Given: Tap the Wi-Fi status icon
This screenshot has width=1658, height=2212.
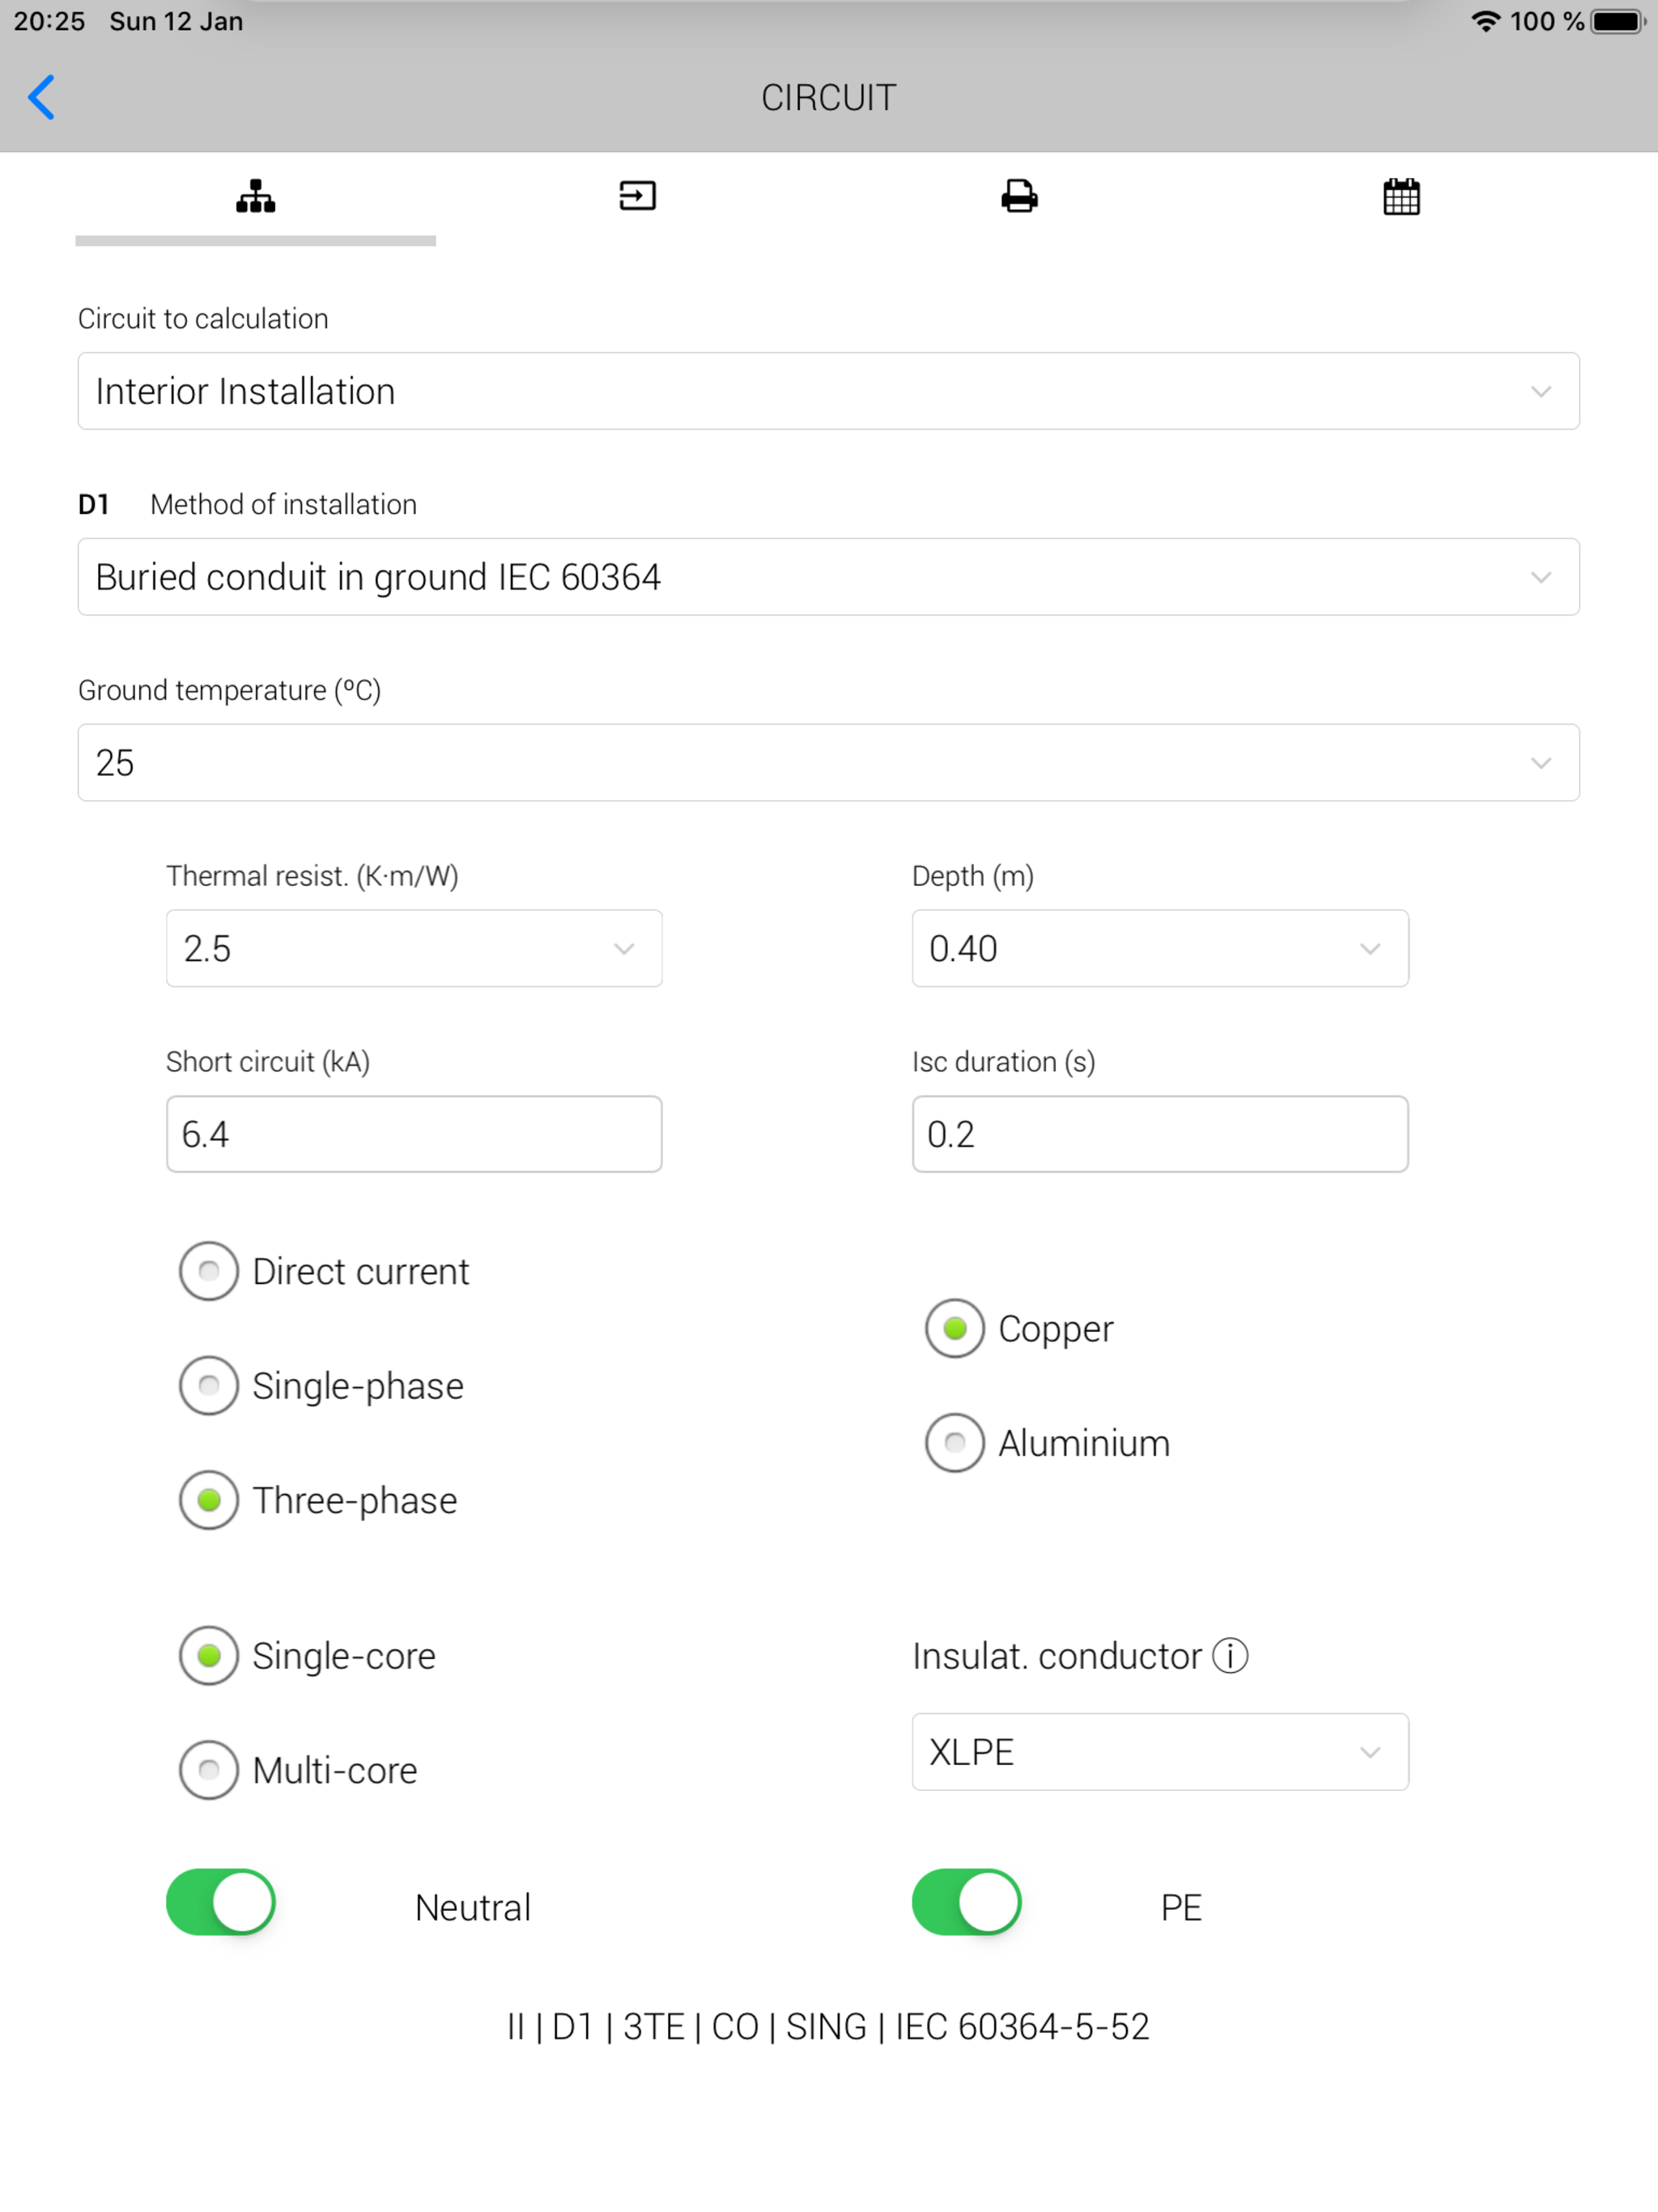Looking at the screenshot, I should click(1486, 21).
